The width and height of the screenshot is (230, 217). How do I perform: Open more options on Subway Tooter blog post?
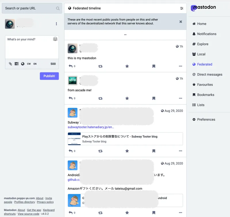pyautogui.click(x=181, y=151)
